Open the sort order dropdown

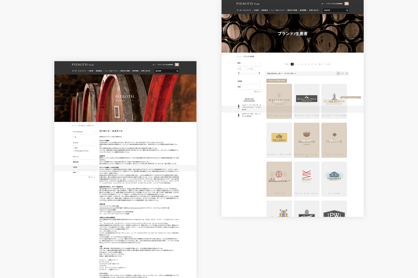click(275, 73)
